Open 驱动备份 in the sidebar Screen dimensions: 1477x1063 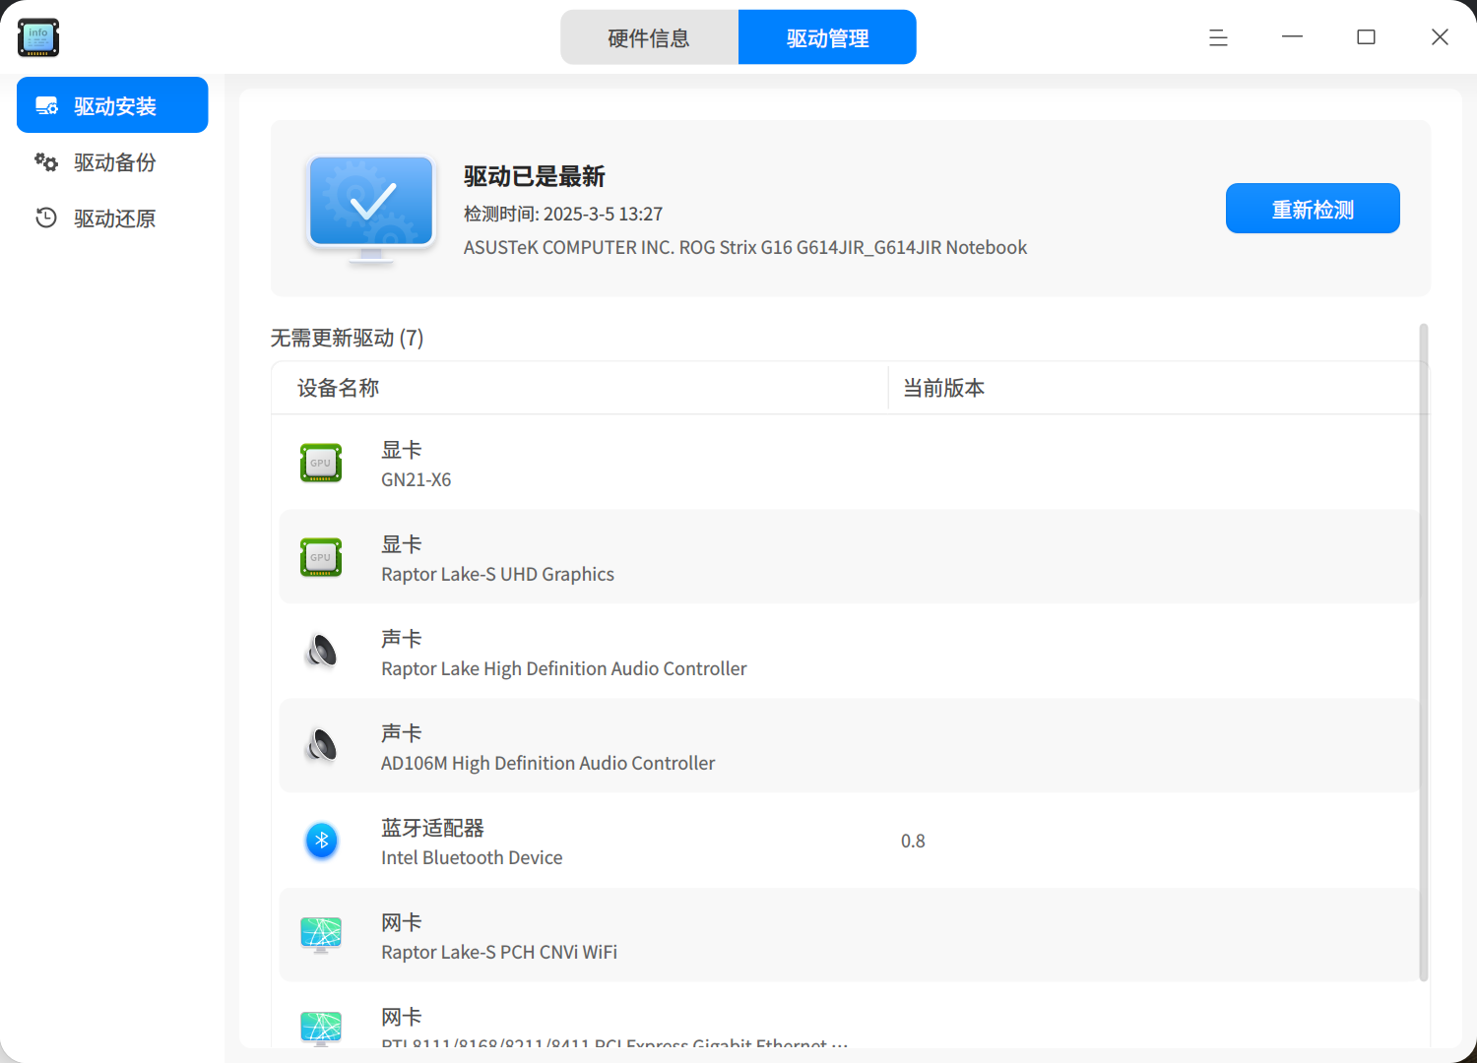click(x=112, y=161)
